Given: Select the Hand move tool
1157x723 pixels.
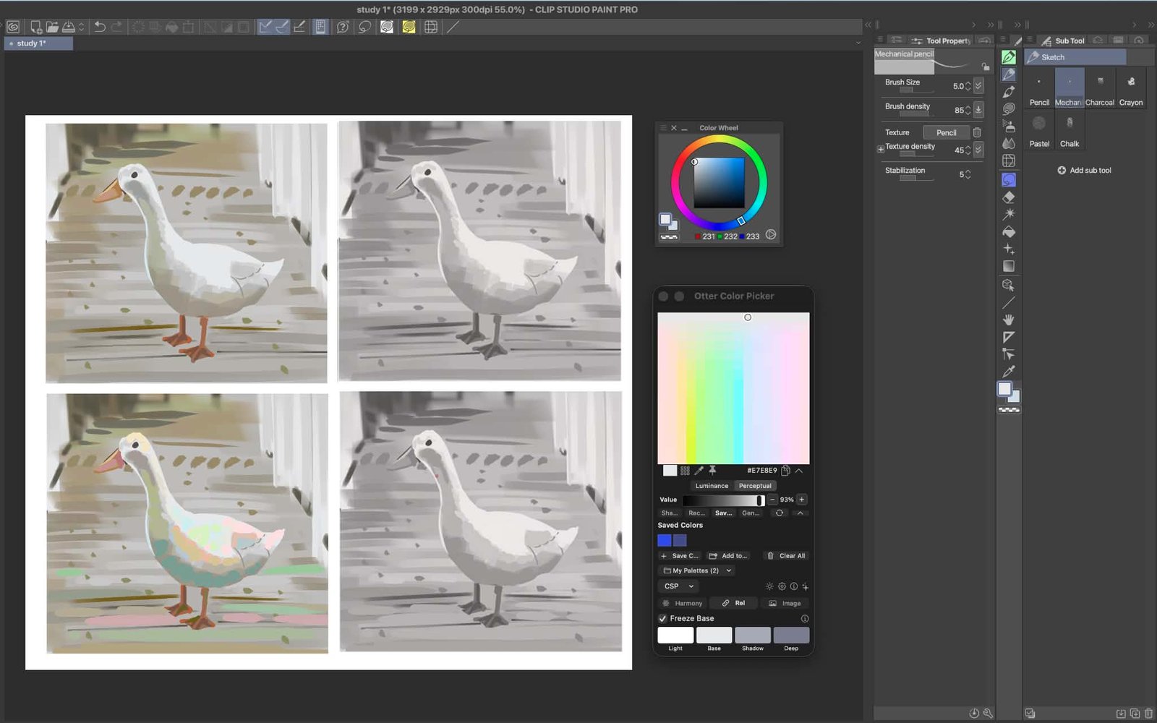Looking at the screenshot, I should [x=1009, y=319].
